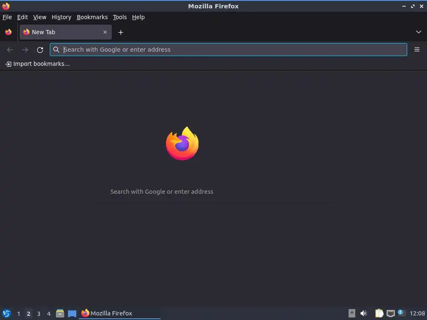Open the network status tray icon

(390, 313)
